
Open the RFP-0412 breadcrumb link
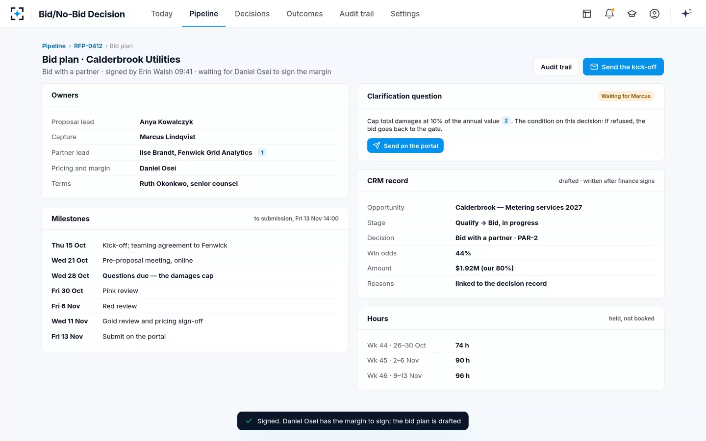(x=88, y=46)
